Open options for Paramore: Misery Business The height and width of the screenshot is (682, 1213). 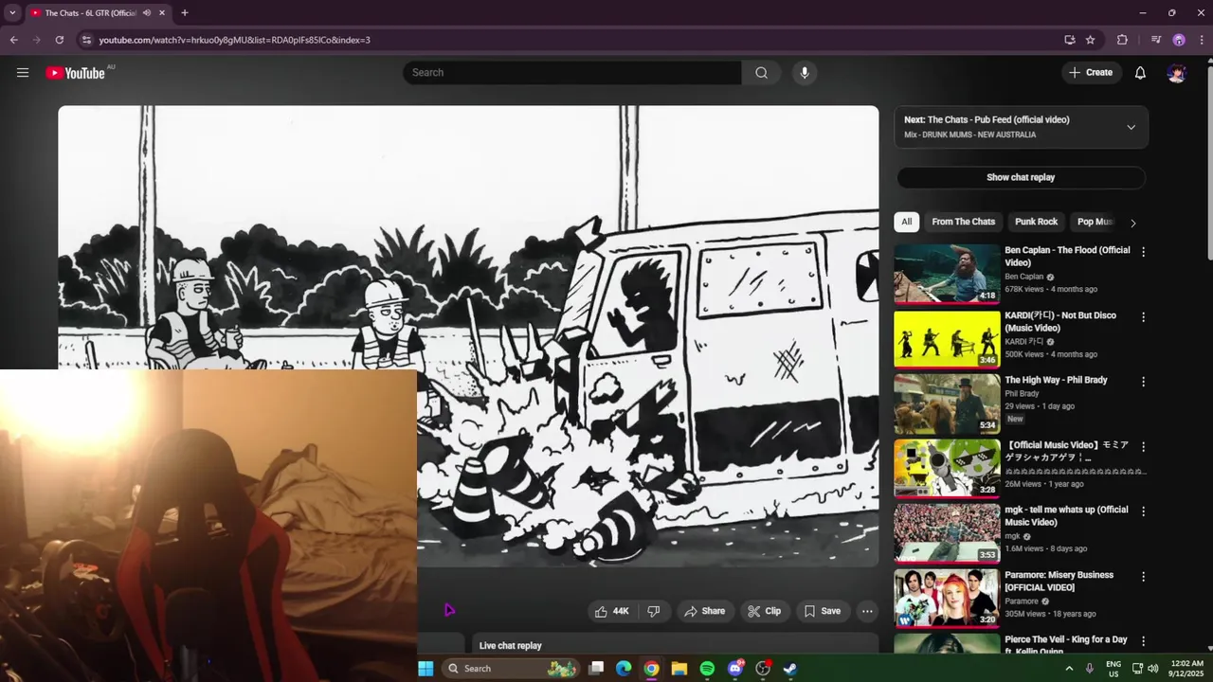[x=1143, y=577]
